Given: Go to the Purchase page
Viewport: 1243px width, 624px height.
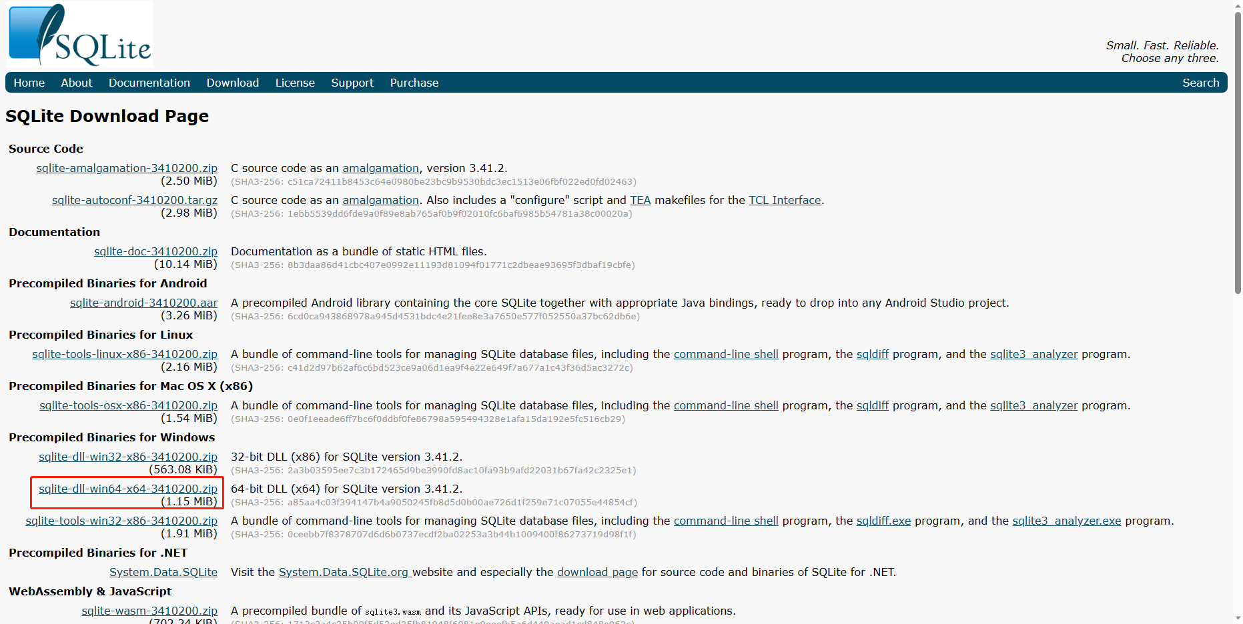Looking at the screenshot, I should click(x=414, y=83).
